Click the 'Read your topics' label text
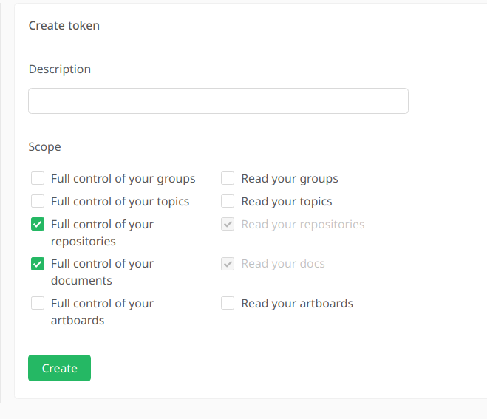Viewport: 487px width, 419px height. pos(287,201)
